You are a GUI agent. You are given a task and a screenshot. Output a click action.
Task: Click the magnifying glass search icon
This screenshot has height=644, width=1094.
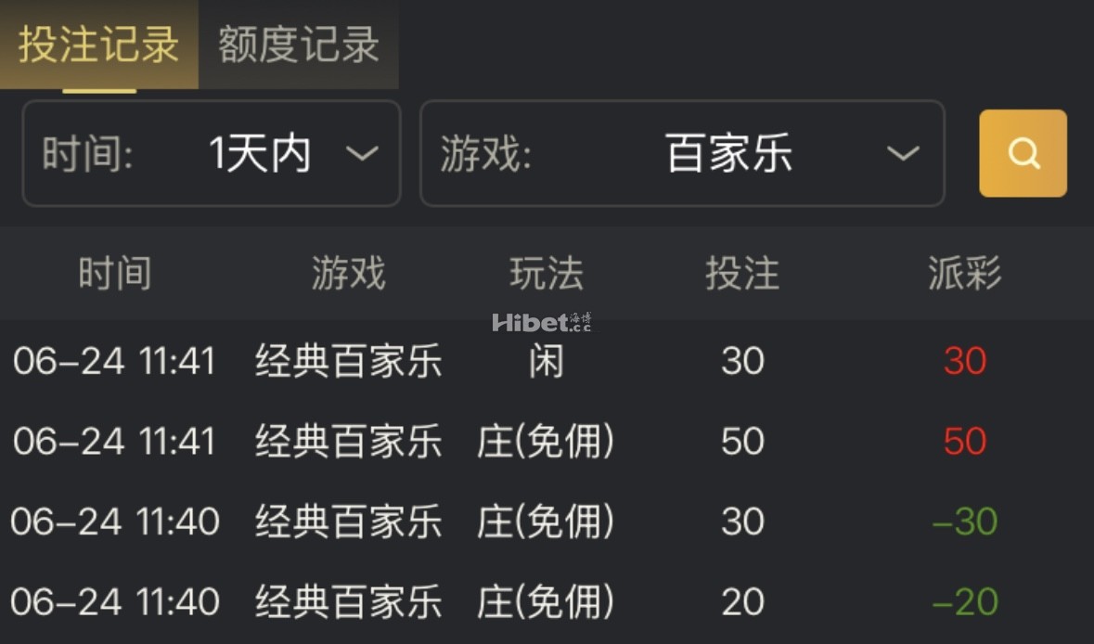1023,153
